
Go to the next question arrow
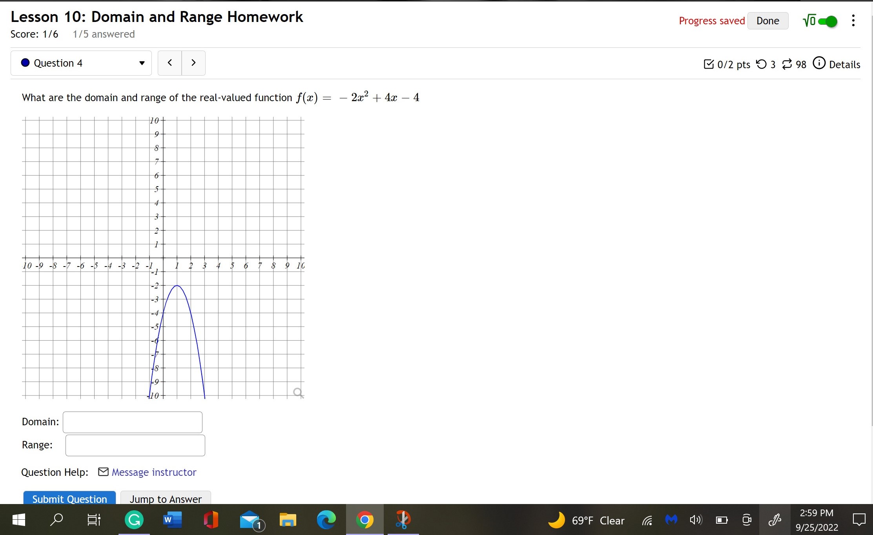pos(193,63)
